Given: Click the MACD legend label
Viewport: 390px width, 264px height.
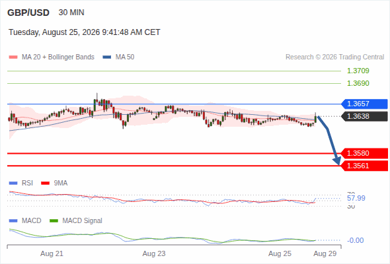Looking at the screenshot, I should point(32,221).
